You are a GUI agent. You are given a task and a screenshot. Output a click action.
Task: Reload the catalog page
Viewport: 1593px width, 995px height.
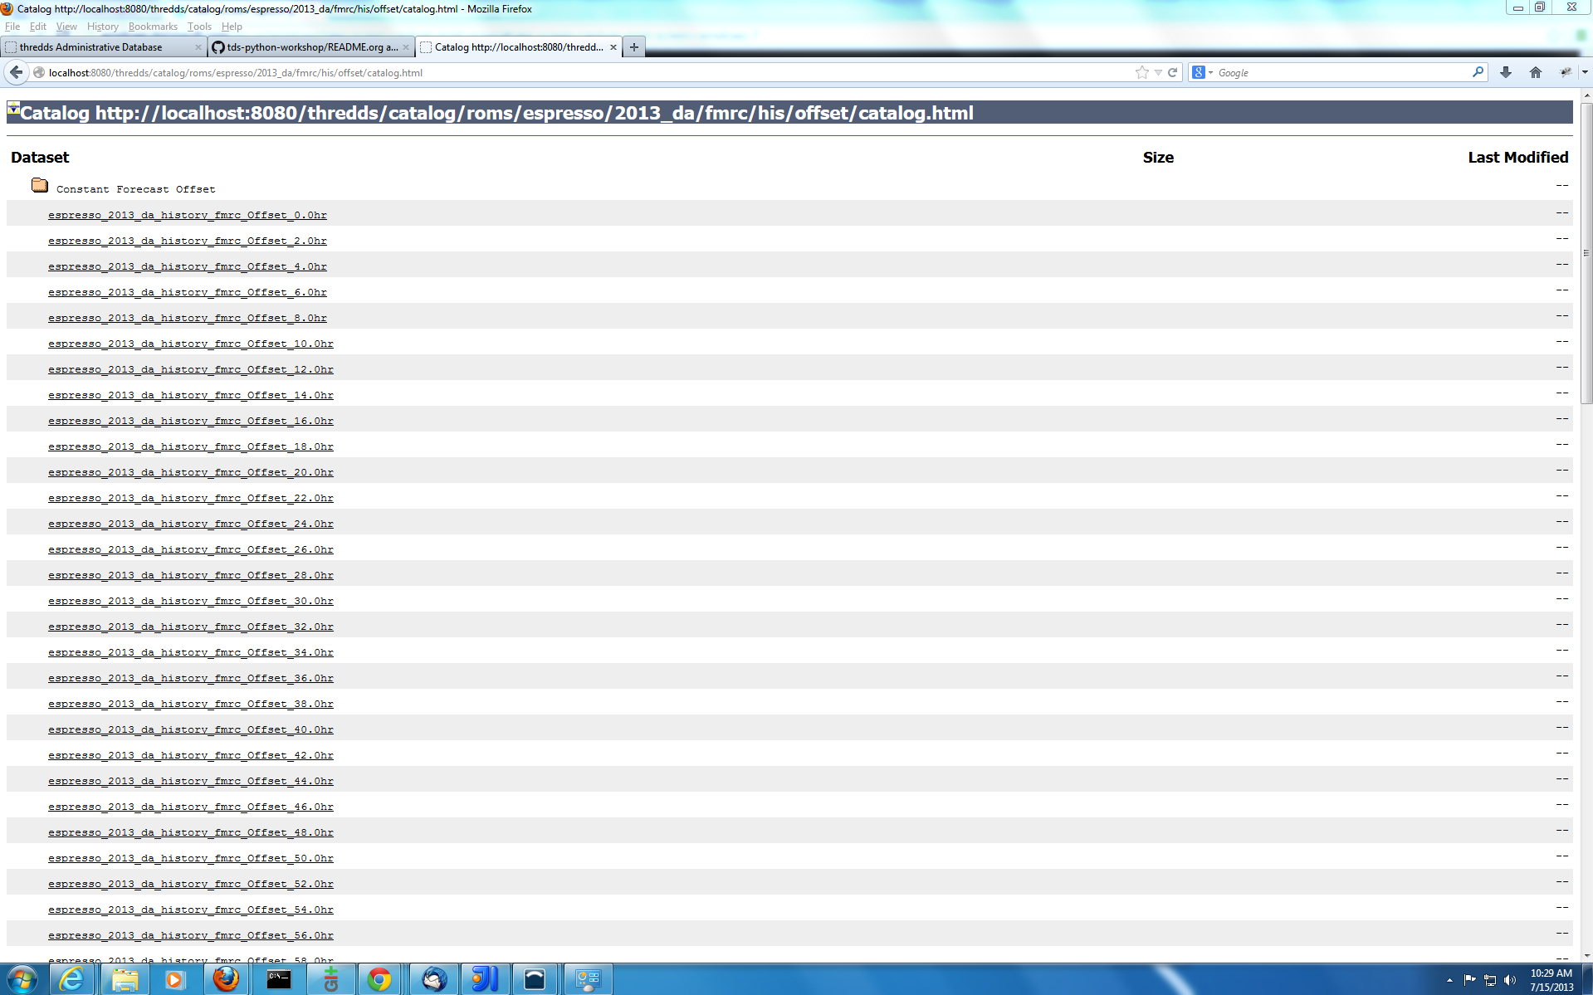(x=1173, y=73)
